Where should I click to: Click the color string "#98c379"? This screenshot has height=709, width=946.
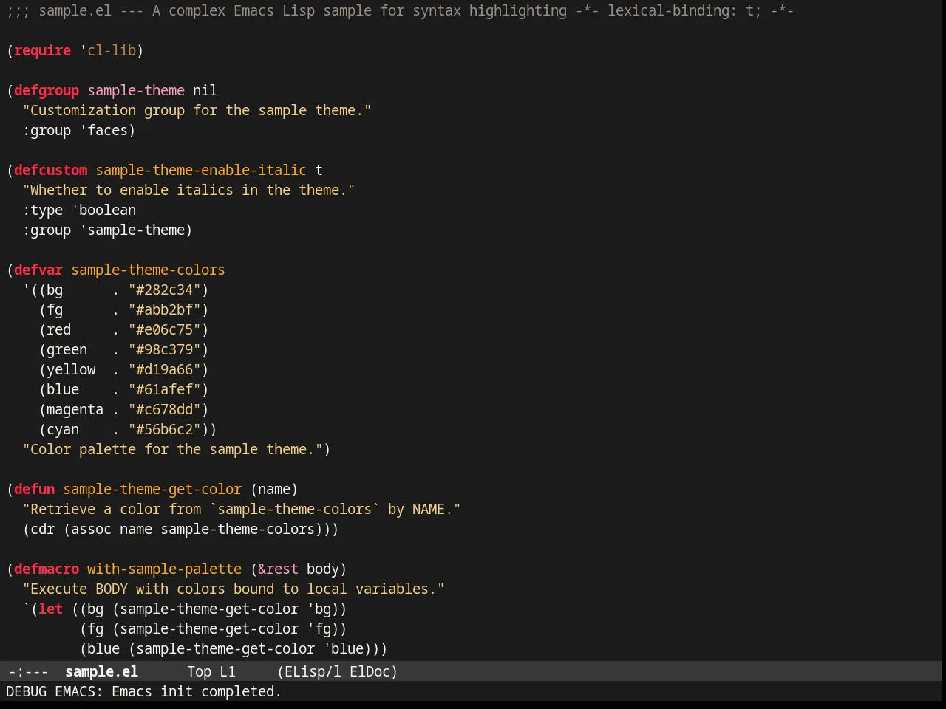click(165, 349)
